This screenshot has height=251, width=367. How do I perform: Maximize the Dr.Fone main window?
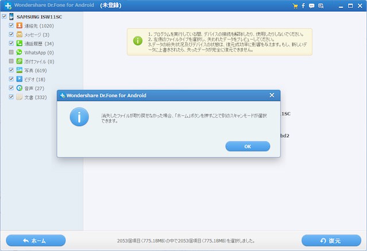[x=350, y=6]
